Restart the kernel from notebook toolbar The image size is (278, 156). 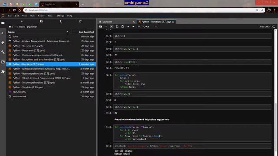point(139,26)
